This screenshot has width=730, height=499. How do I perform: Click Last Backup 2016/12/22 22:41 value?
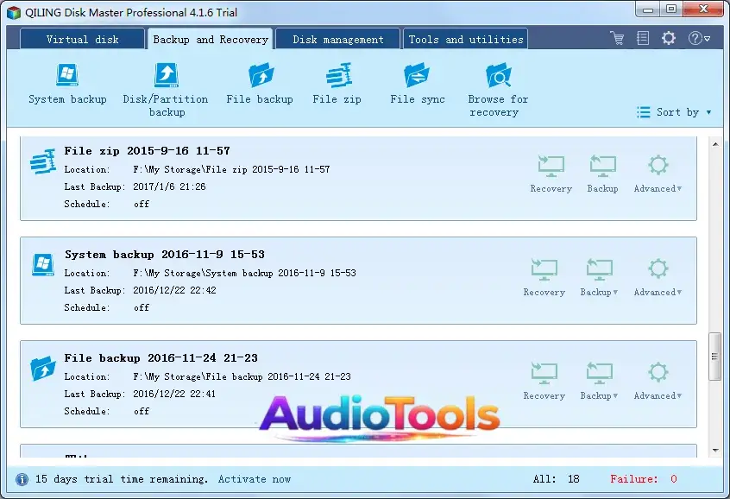[174, 394]
